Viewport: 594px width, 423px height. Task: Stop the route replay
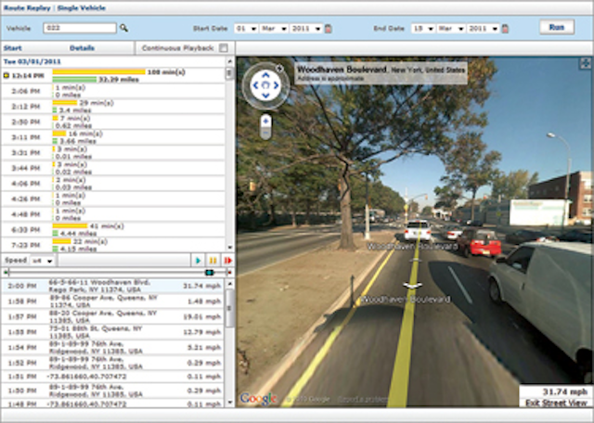pos(228,261)
